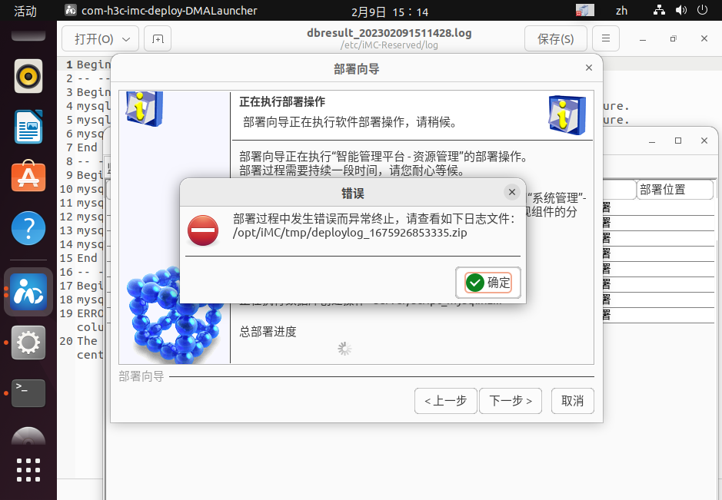Open the Help icon in the dock

[x=28, y=228]
